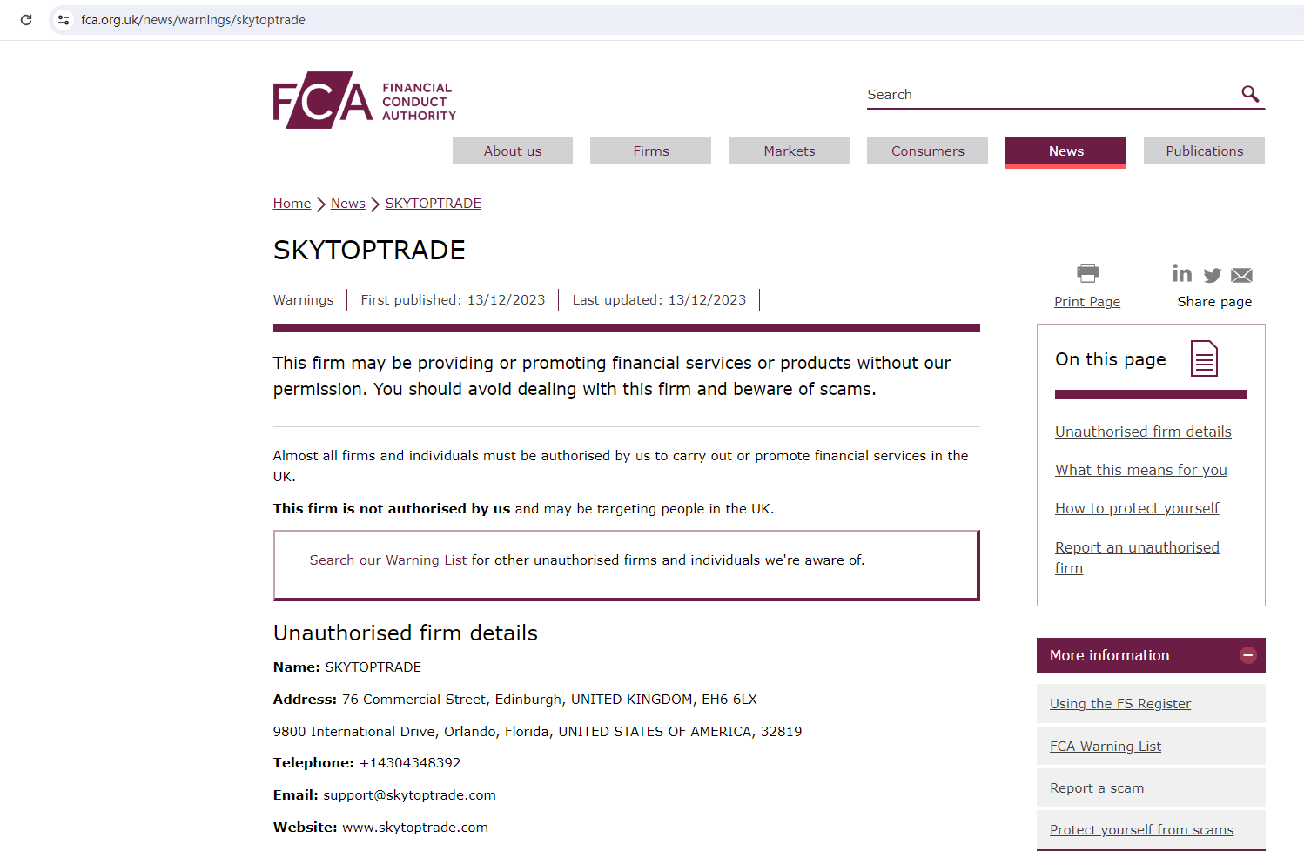This screenshot has height=851, width=1304.
Task: Open the Firms menu
Action: pos(650,151)
